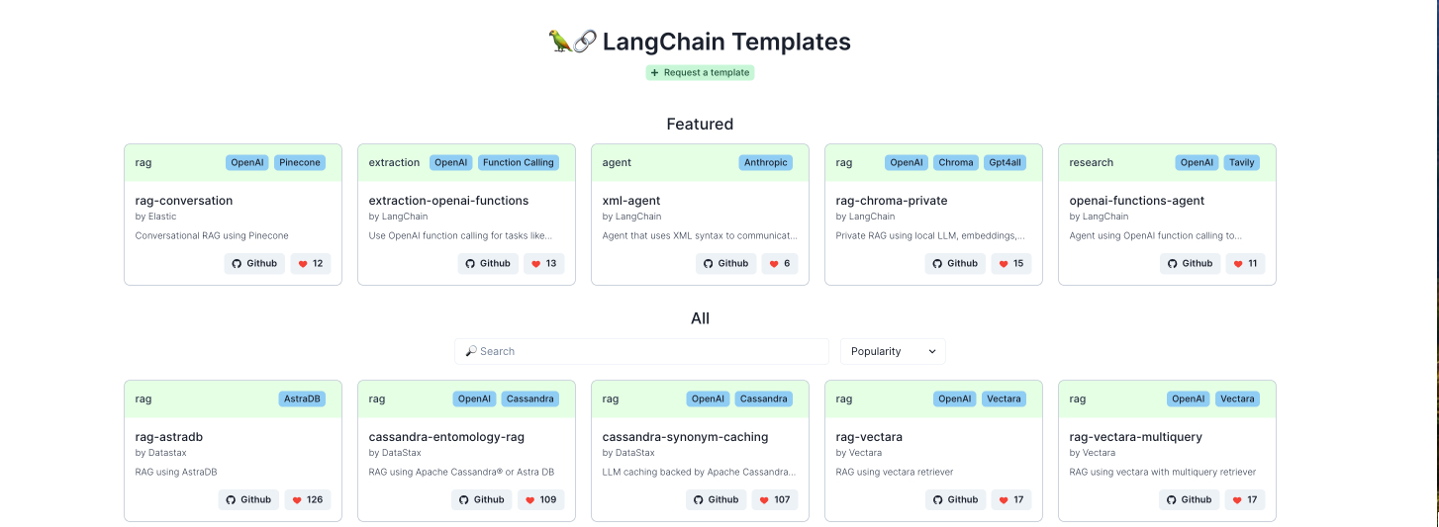Click the plus icon in Request a template
Viewport: 1439px width, 527px height.
point(655,73)
